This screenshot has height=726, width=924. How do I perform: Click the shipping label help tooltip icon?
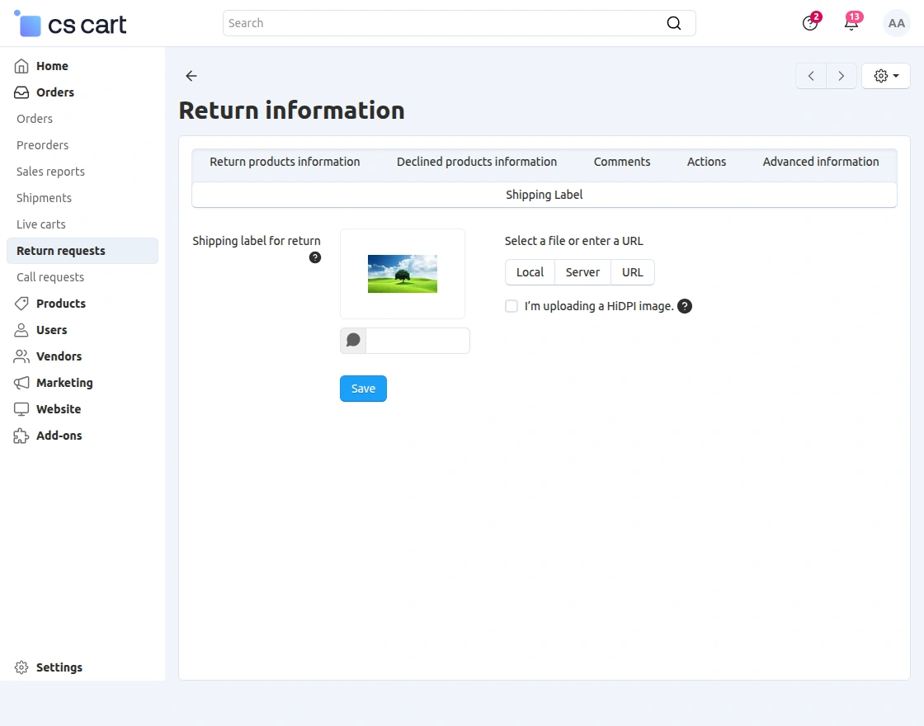[315, 257]
